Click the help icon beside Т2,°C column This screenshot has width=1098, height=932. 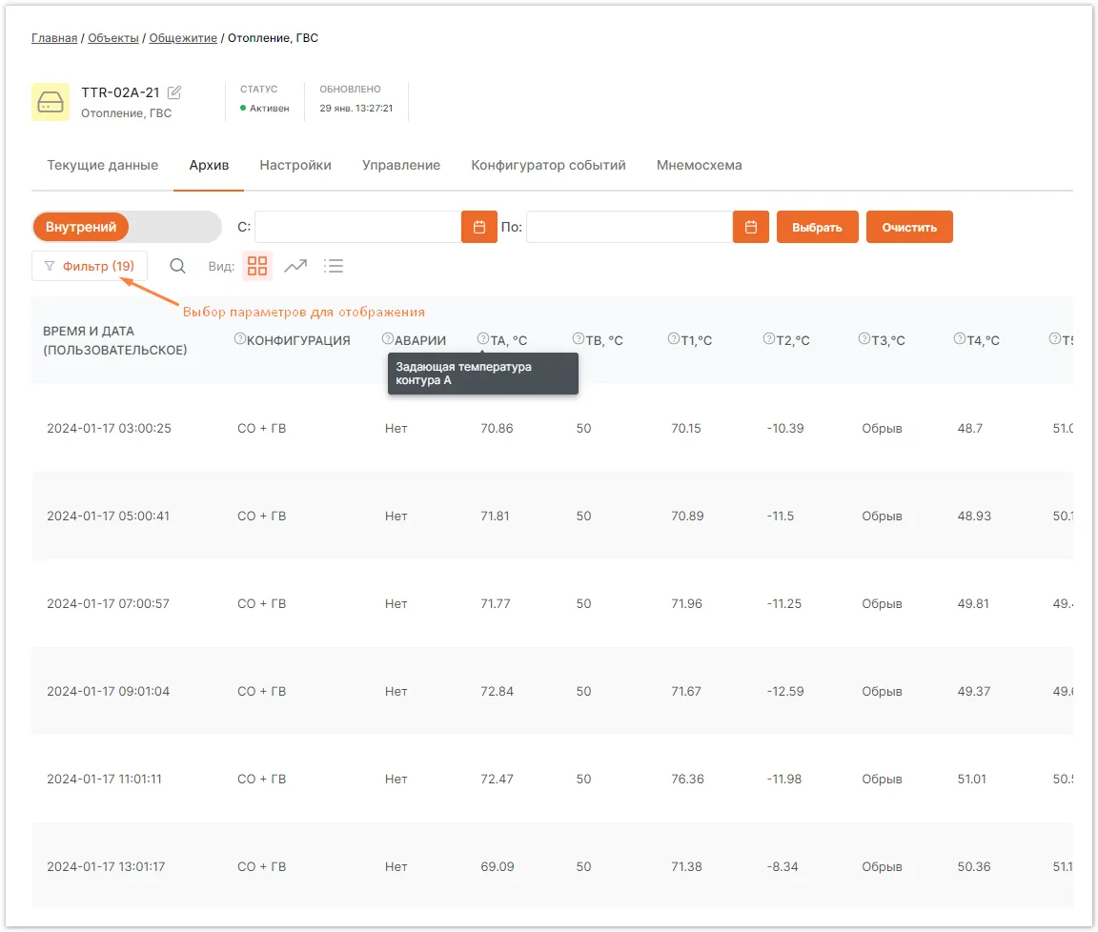(x=769, y=339)
